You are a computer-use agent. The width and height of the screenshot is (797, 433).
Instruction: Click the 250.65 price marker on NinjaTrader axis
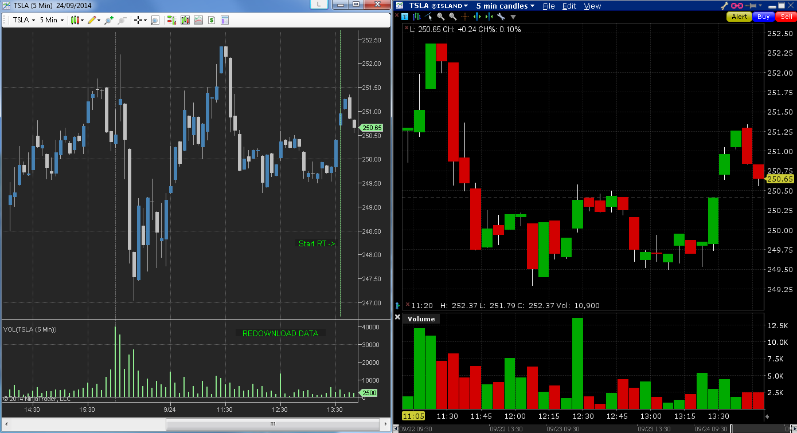372,128
